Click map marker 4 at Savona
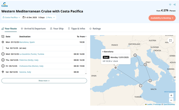 [x=135, y=55]
